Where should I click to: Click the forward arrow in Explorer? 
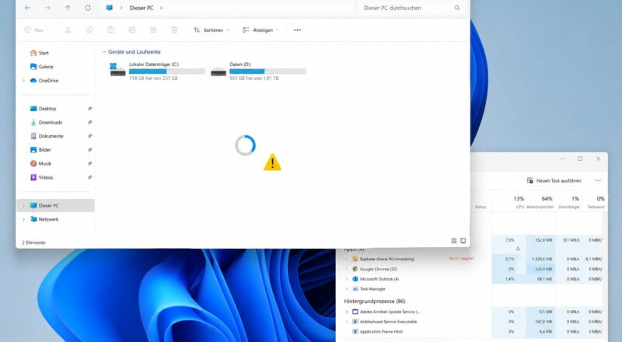pyautogui.click(x=47, y=8)
